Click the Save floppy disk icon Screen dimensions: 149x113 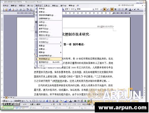(10, 10)
